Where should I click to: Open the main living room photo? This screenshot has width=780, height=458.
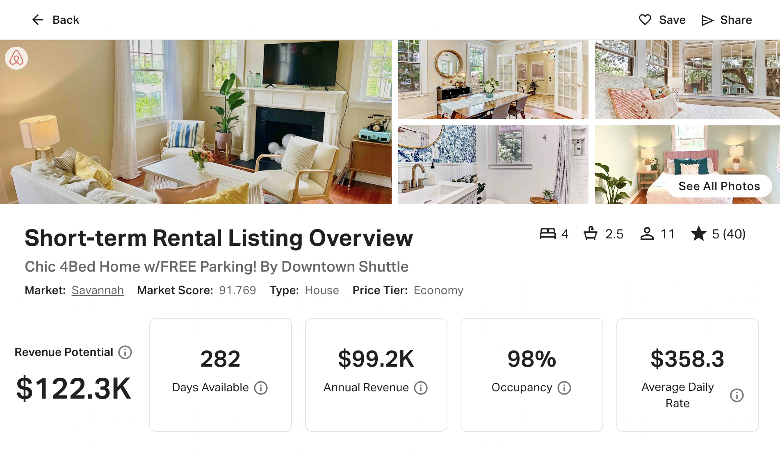196,122
